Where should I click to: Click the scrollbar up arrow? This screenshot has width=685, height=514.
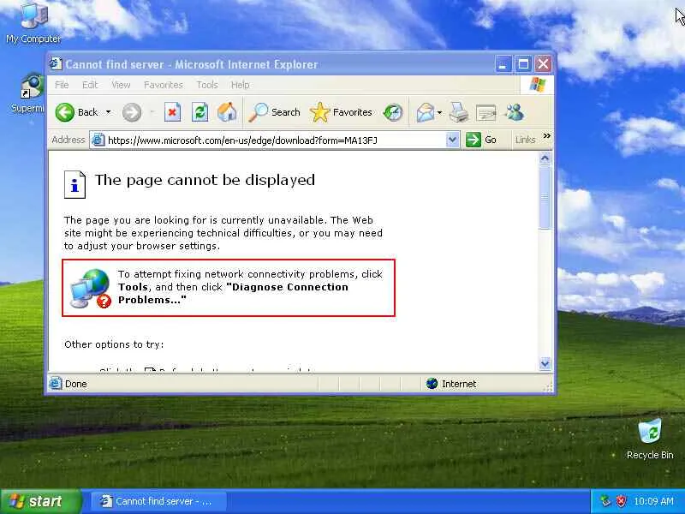coord(545,158)
